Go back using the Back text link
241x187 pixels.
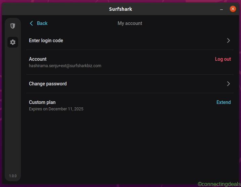click(42, 23)
